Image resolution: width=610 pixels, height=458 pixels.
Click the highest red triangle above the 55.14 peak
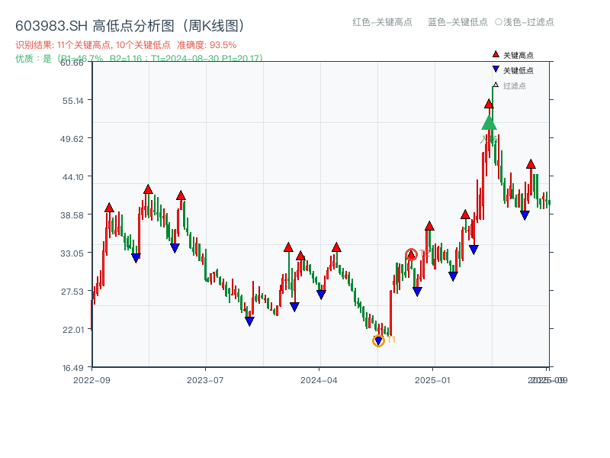coord(490,105)
